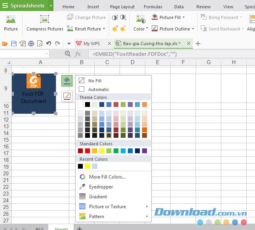Click the Reset Picture icon
The image size is (255, 230).
70,29
